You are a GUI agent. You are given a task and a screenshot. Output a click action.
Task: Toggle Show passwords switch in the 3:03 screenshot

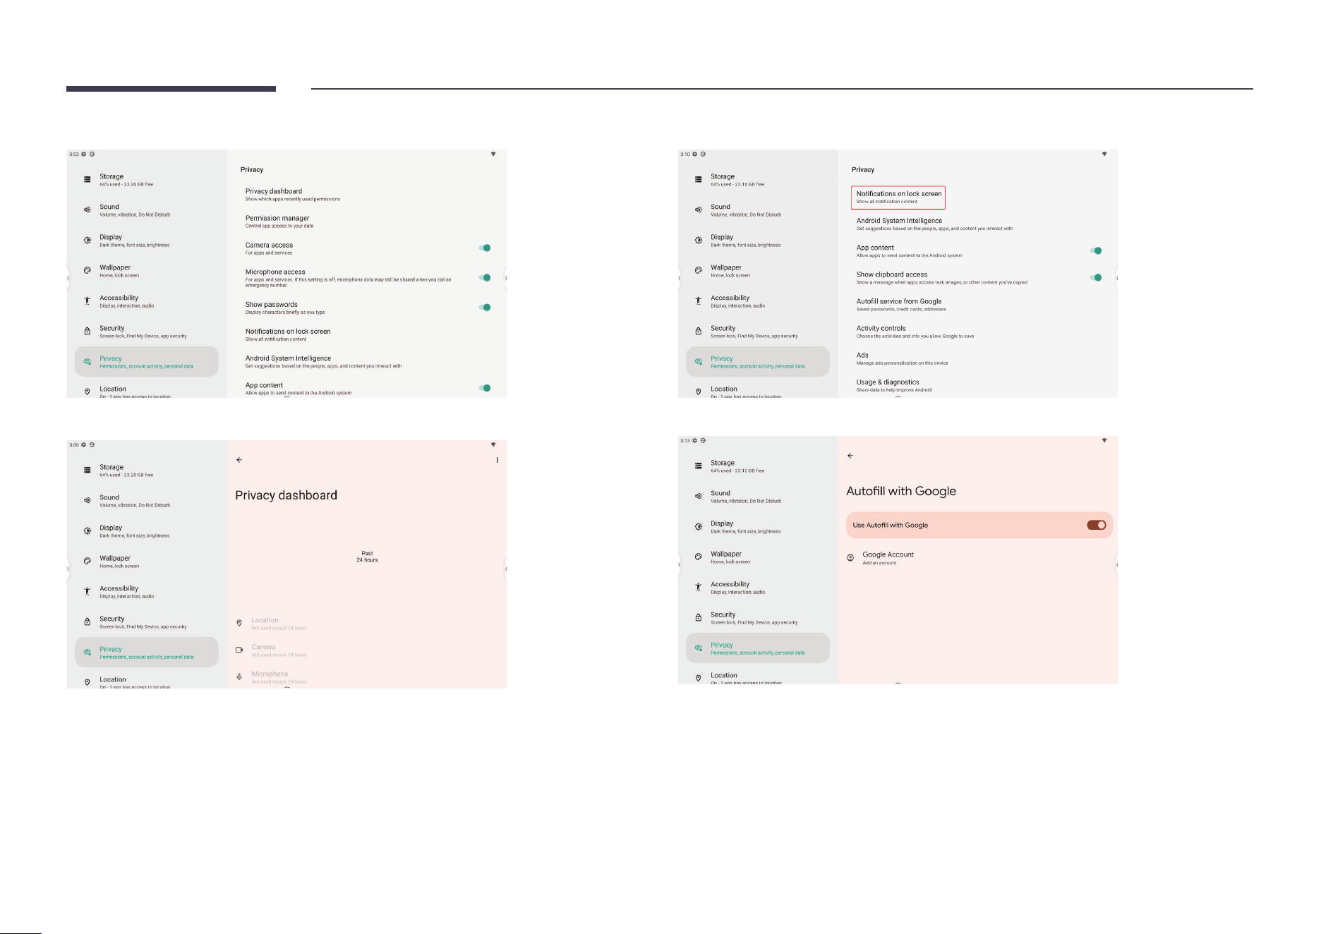coord(485,308)
